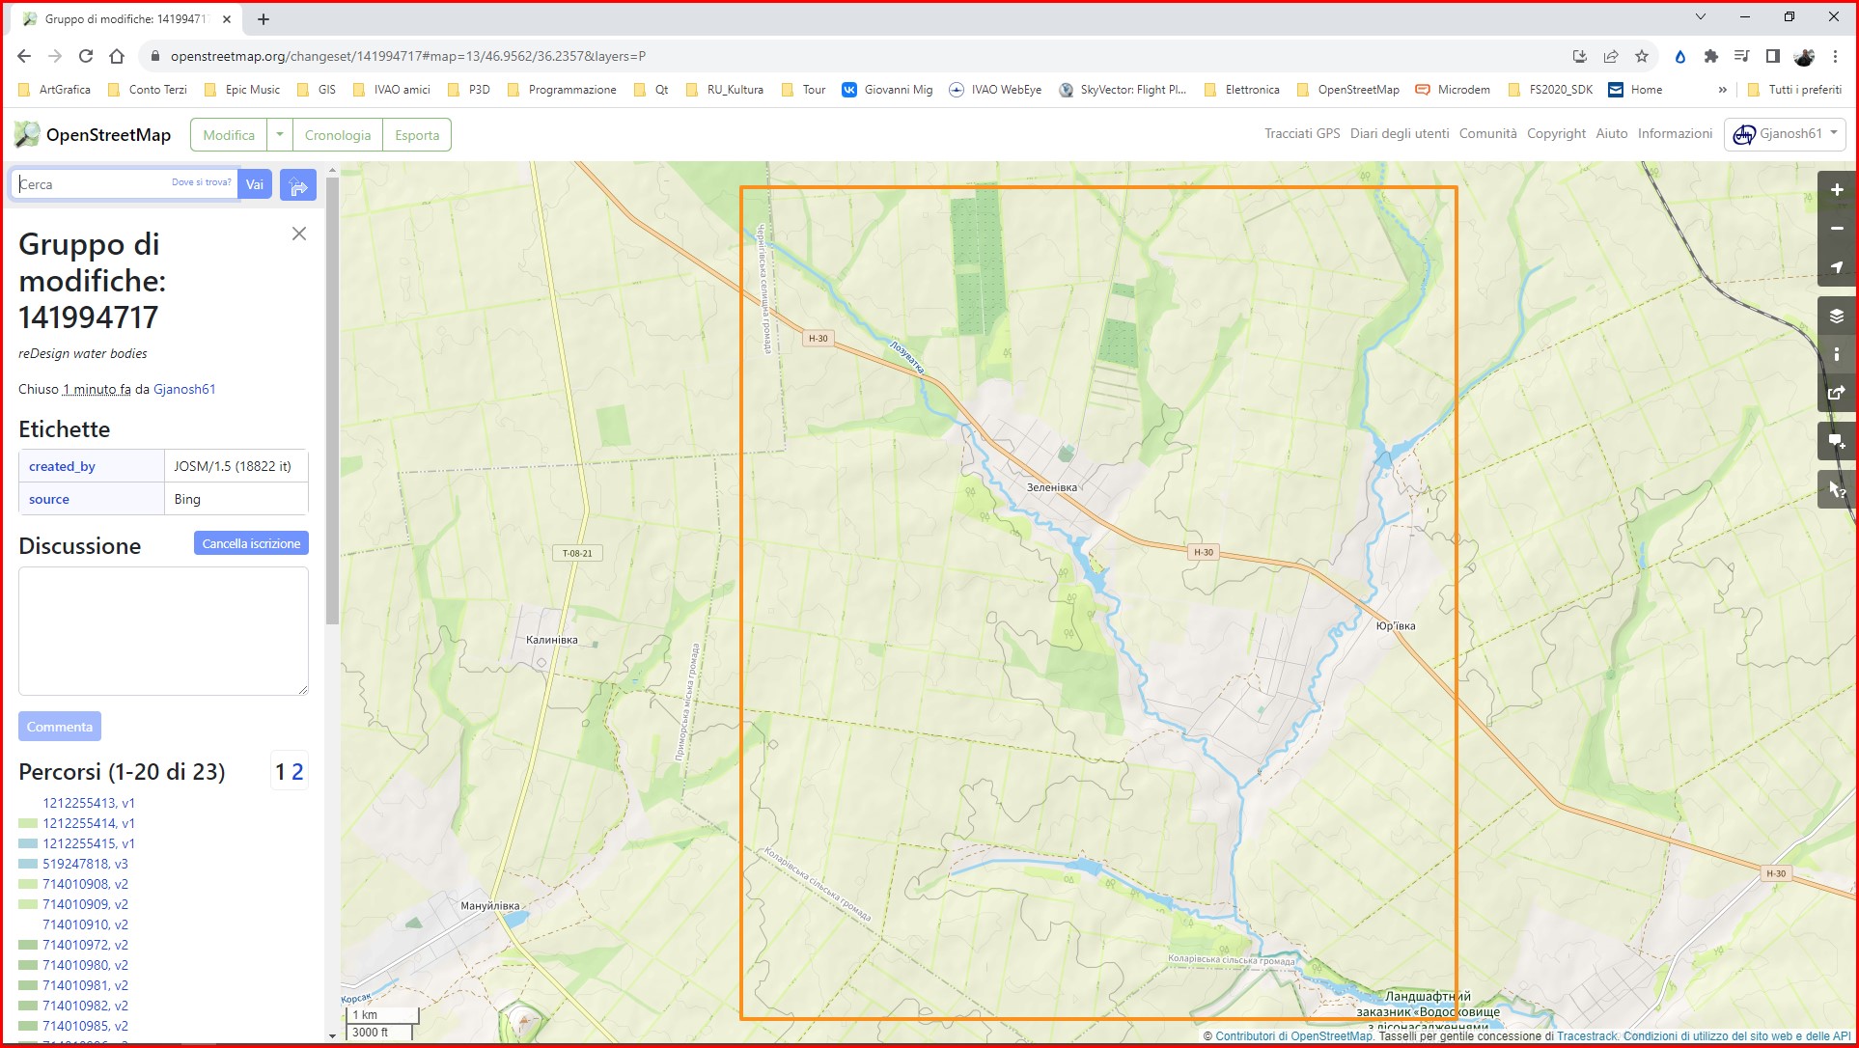Close the changeset sidebar panel
Viewport: 1859px width, 1048px height.
pyautogui.click(x=299, y=234)
